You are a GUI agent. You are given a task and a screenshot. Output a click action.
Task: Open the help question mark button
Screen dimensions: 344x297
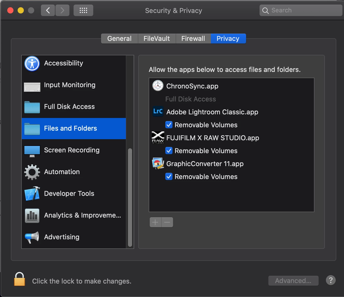pos(331,280)
